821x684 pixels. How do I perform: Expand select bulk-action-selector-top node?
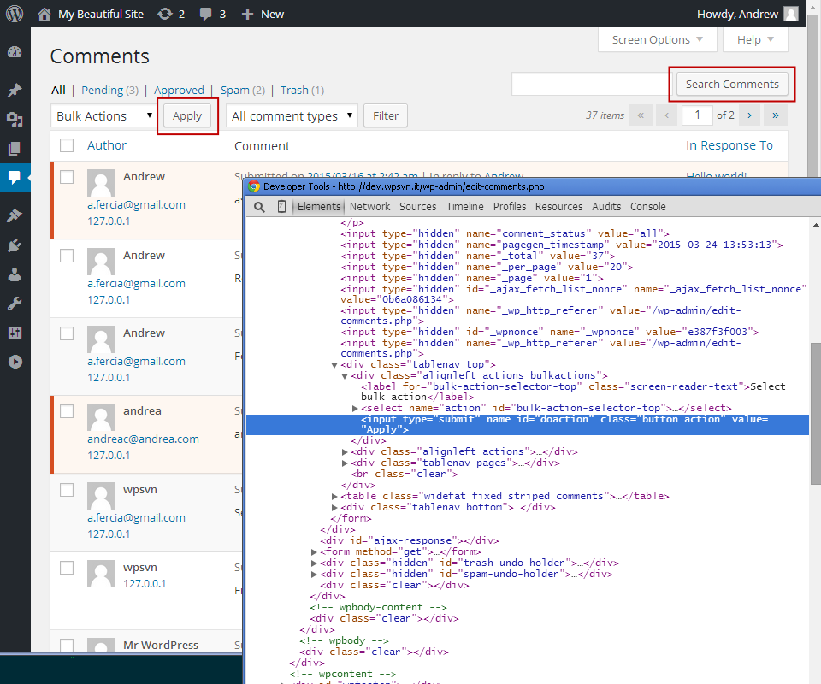pyautogui.click(x=355, y=408)
